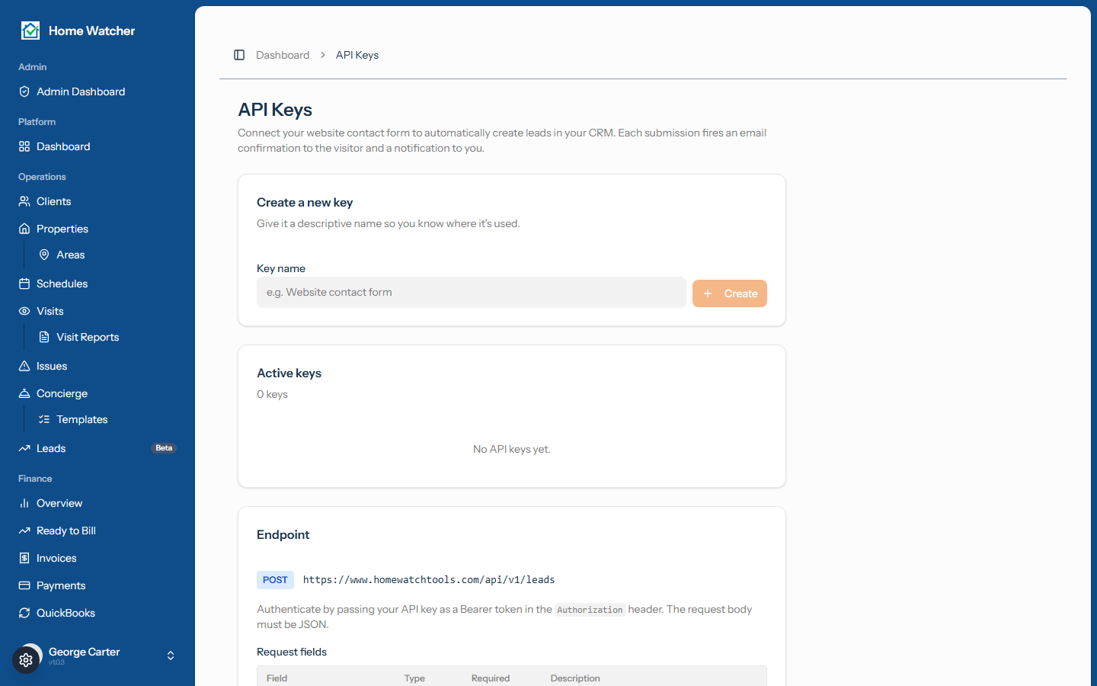1097x686 pixels.
Task: Click the Issues warning triangle icon
Action: point(24,366)
